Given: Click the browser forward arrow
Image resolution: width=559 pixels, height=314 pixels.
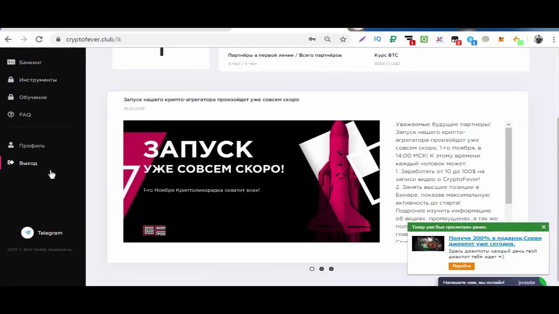Looking at the screenshot, I should [x=24, y=39].
